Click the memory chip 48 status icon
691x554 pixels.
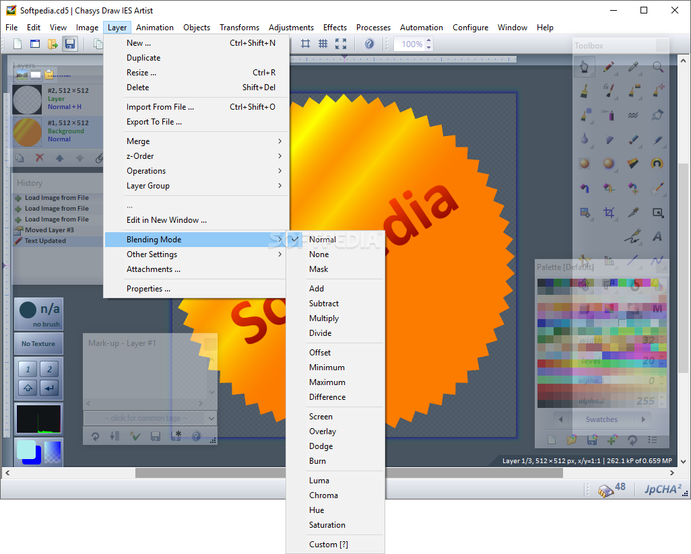click(612, 489)
